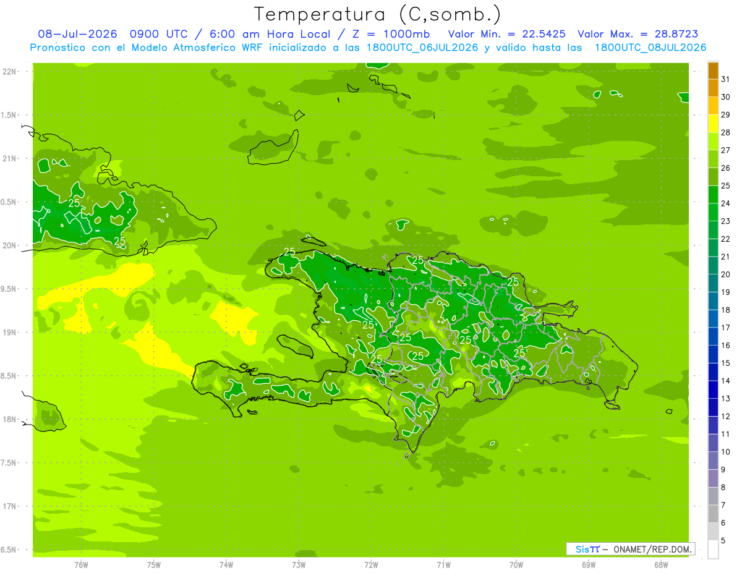Click the white swatch below legend value 5
This screenshot has width=742, height=573.
(x=713, y=550)
